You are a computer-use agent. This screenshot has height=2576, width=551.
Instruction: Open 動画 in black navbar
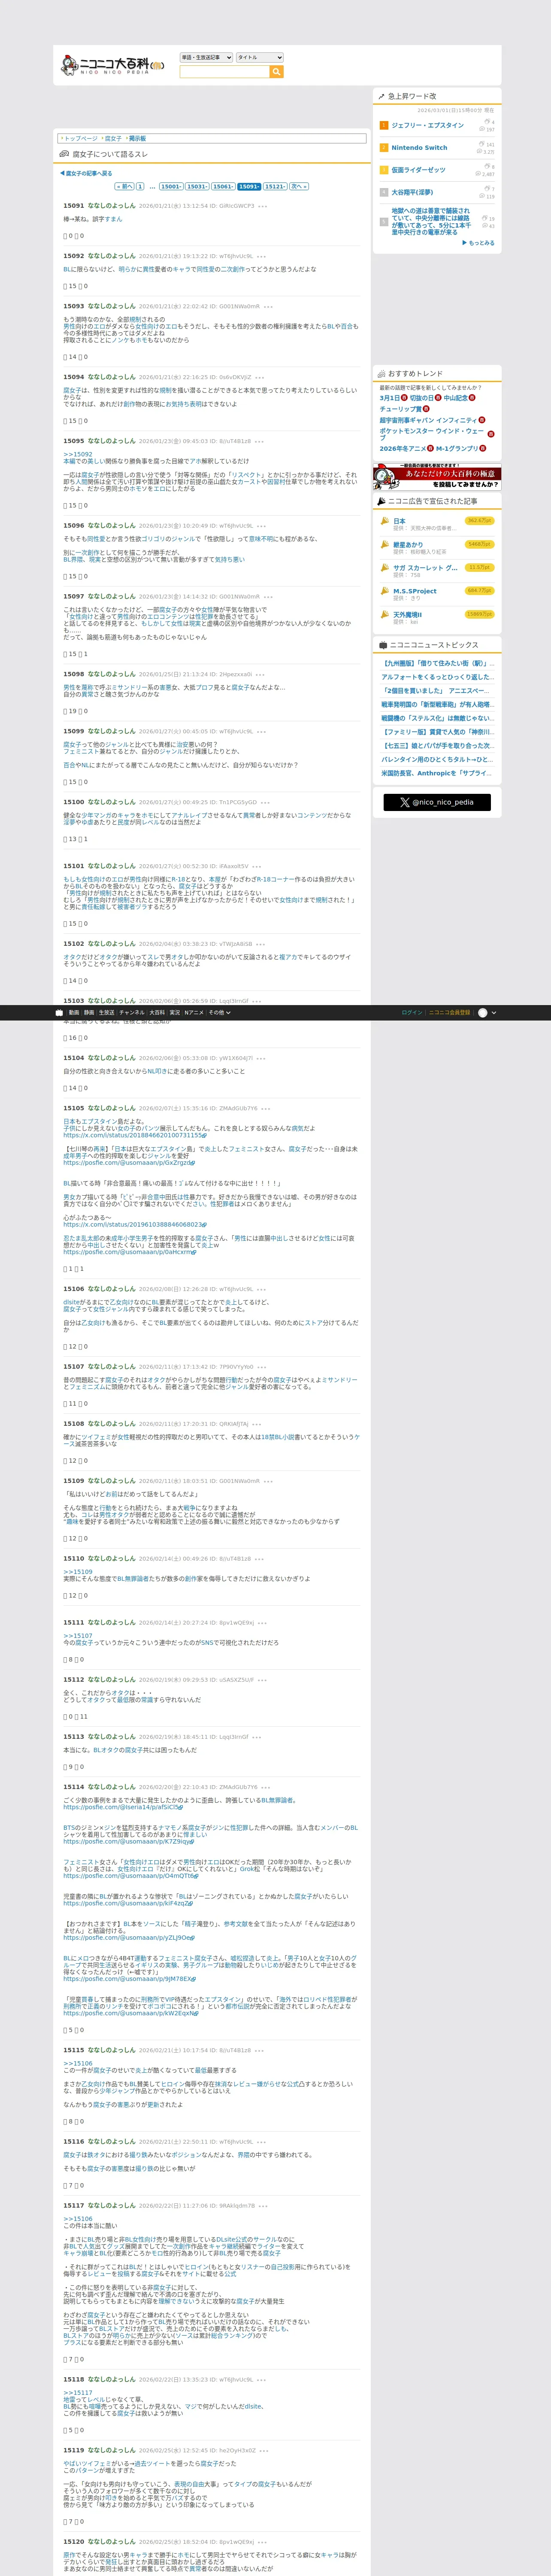point(73,1012)
